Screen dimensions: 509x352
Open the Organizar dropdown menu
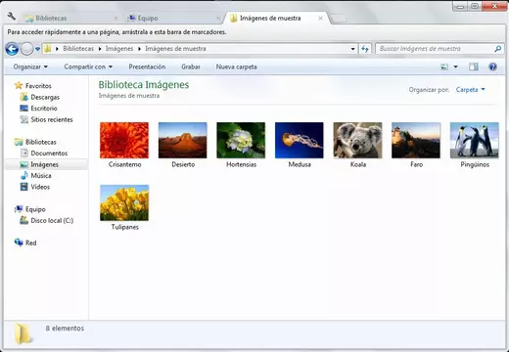(30, 66)
